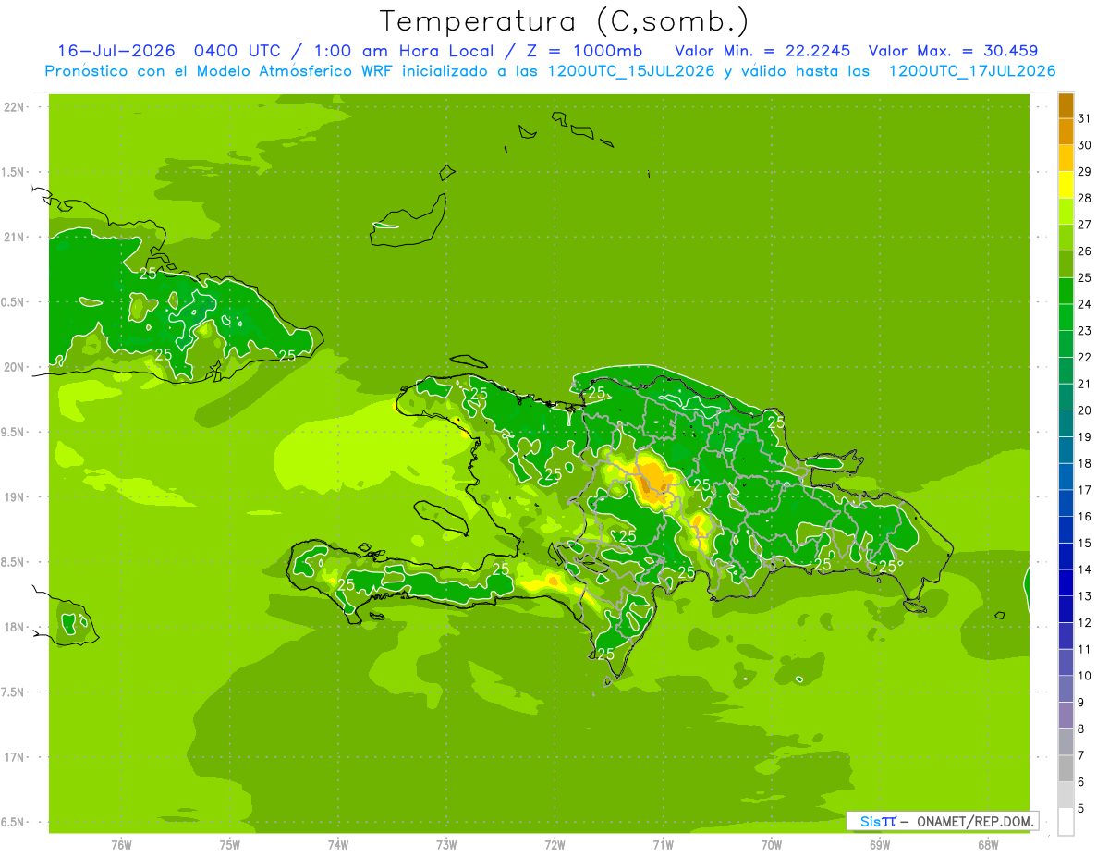Viewport: 1109px width, 857px height.
Task: Select the valid-until stamp '1200UTC_17JUL2026'
Action: tap(972, 71)
